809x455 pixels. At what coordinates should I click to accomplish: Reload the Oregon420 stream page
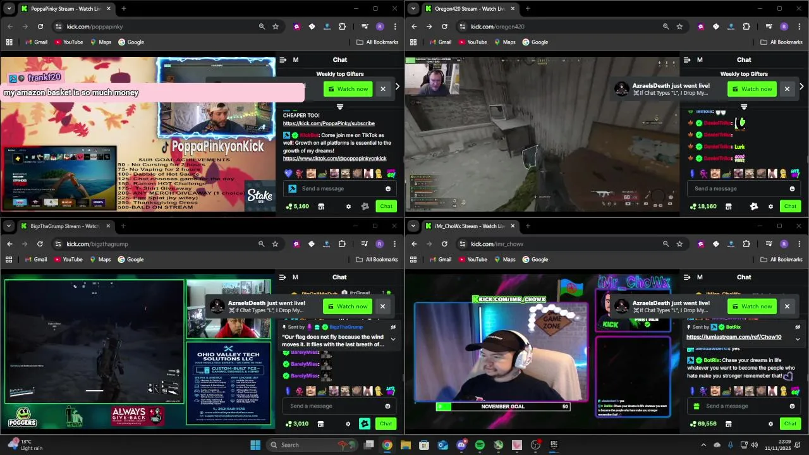(444, 27)
